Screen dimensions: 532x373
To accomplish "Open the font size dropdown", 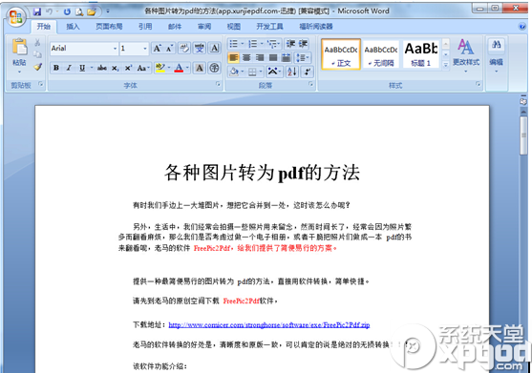I will pyautogui.click(x=145, y=49).
